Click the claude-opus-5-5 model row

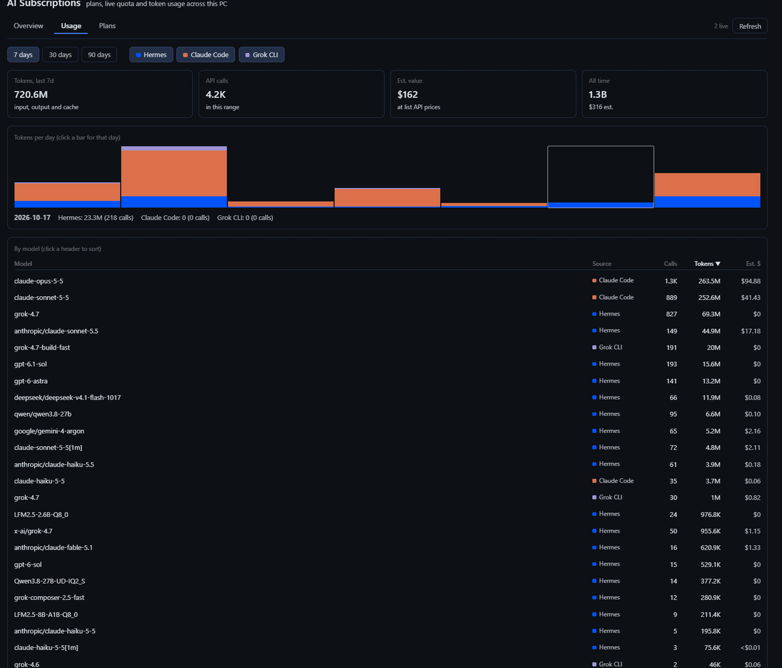pos(387,281)
